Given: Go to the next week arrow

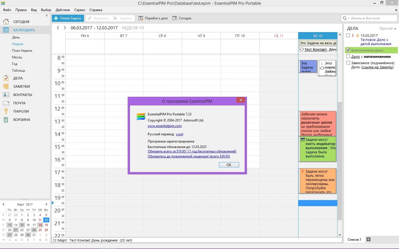Looking at the screenshot, I should 65,28.
